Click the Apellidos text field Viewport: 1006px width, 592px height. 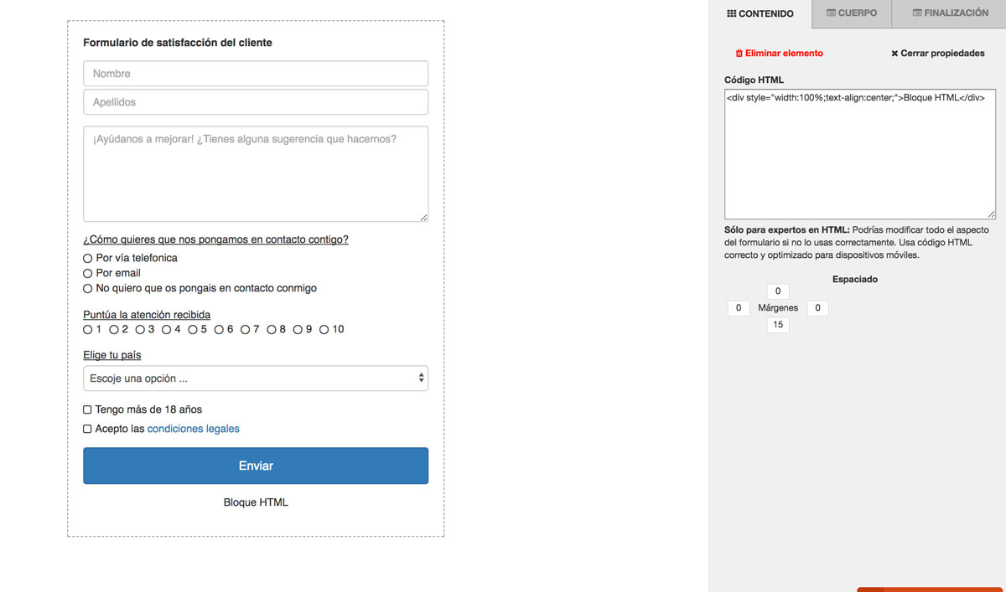tap(256, 102)
